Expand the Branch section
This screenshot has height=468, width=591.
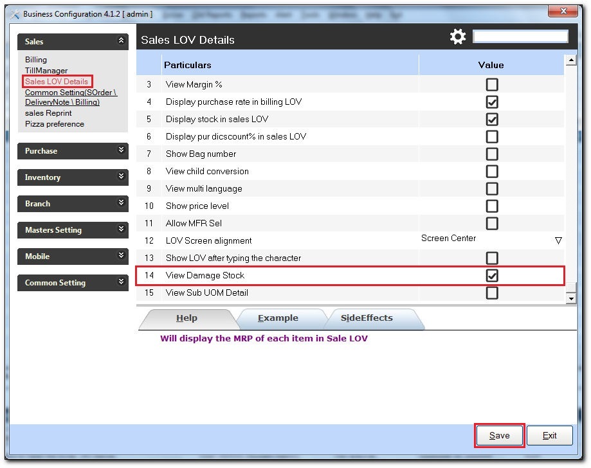tap(121, 203)
